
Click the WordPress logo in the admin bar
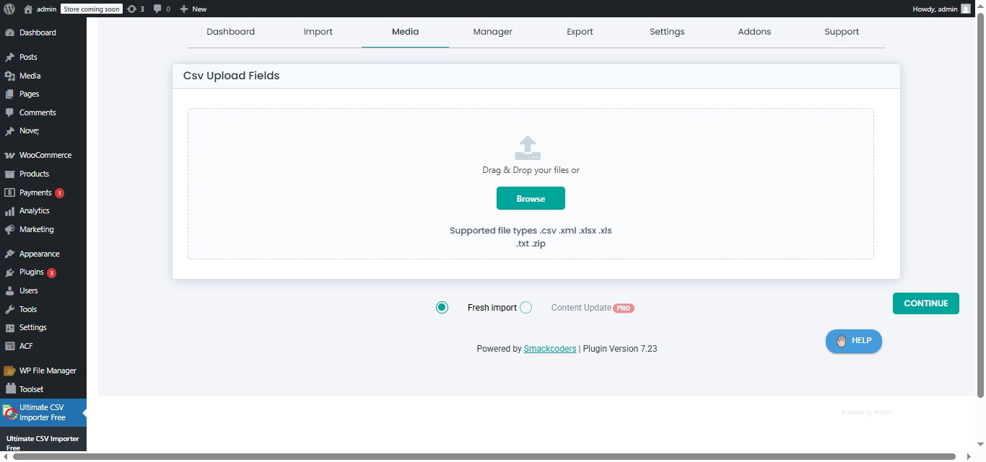(8, 8)
